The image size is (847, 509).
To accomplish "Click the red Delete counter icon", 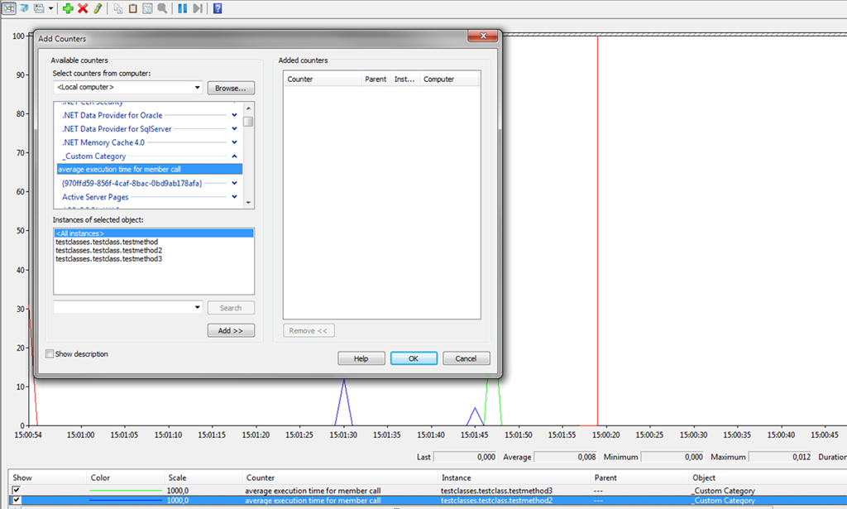I will (83, 8).
